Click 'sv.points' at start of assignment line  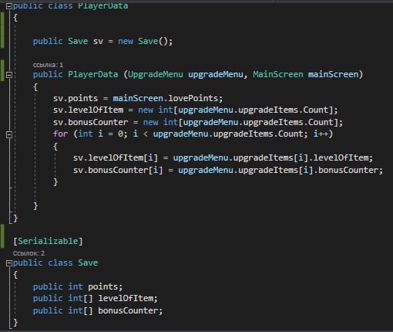coord(76,98)
